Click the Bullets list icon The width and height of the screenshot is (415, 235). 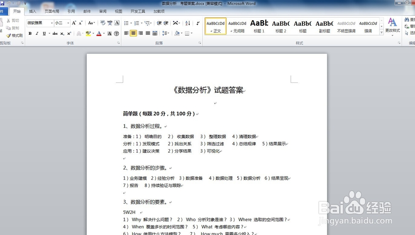(x=127, y=23)
